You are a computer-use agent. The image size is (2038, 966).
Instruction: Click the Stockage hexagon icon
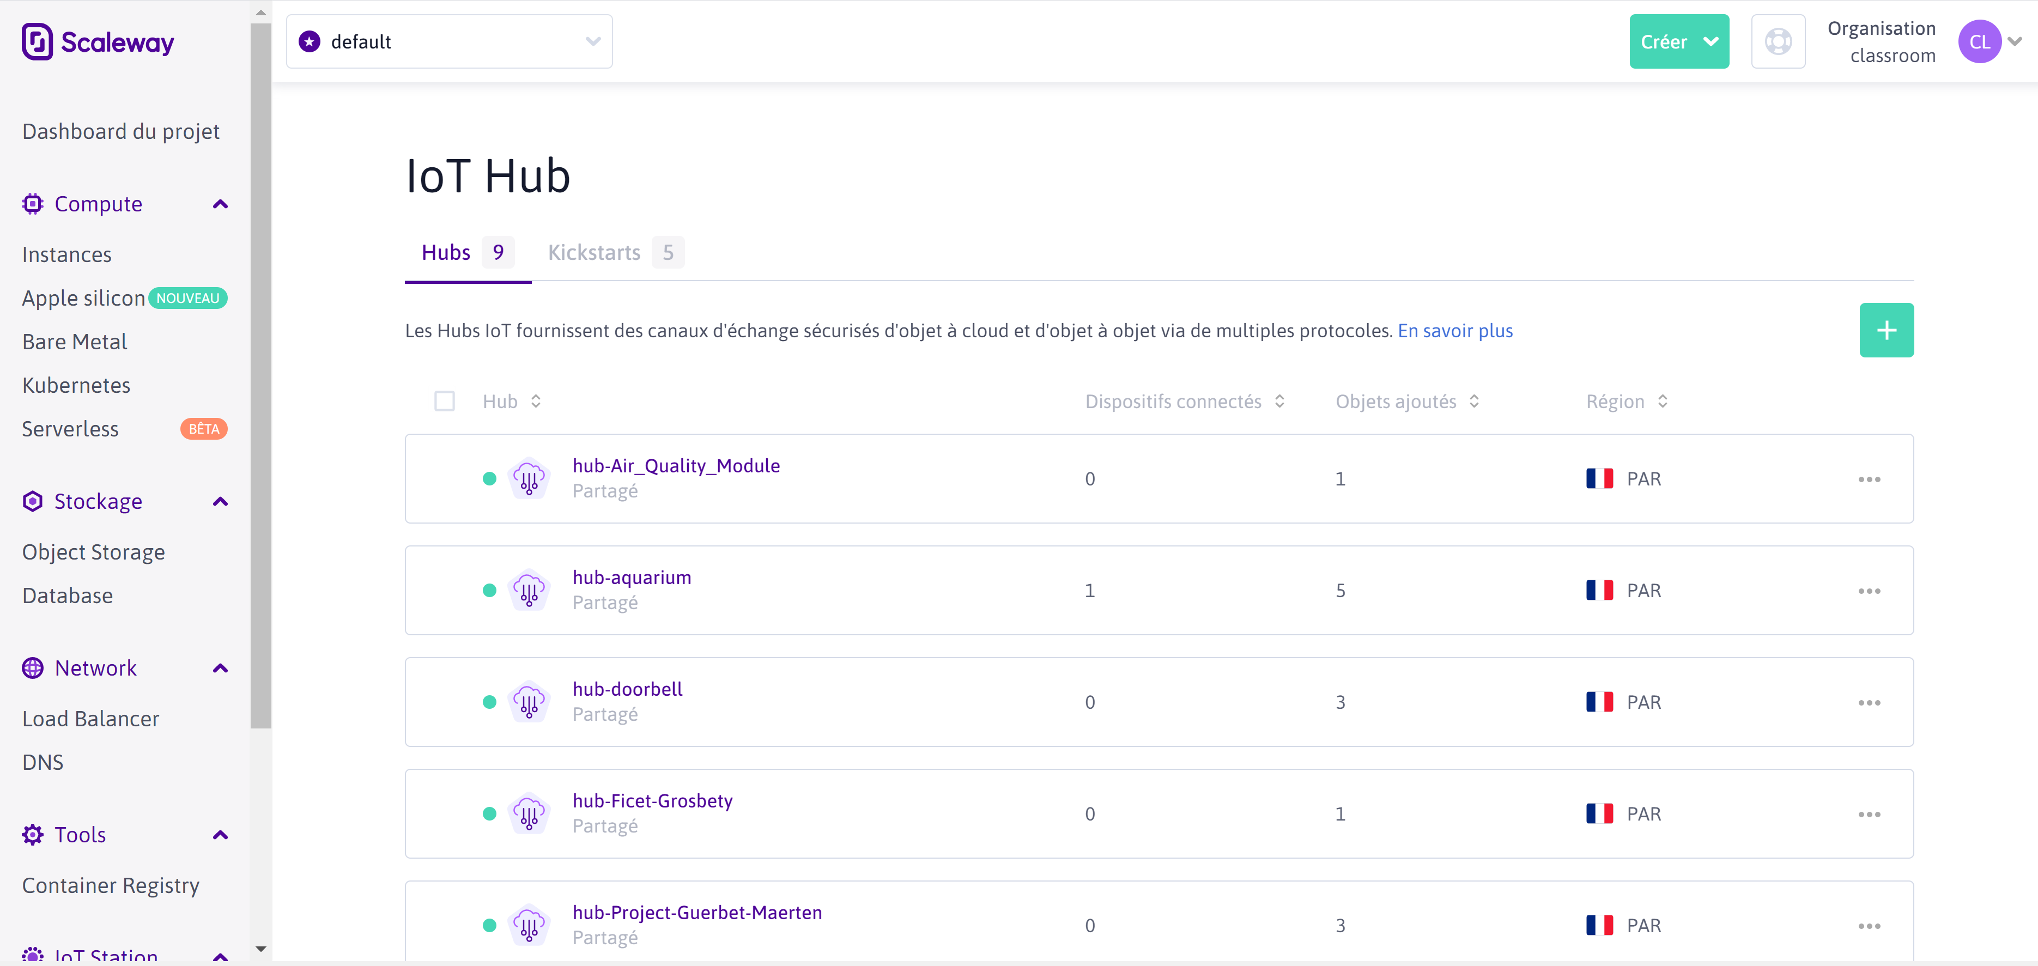click(33, 501)
